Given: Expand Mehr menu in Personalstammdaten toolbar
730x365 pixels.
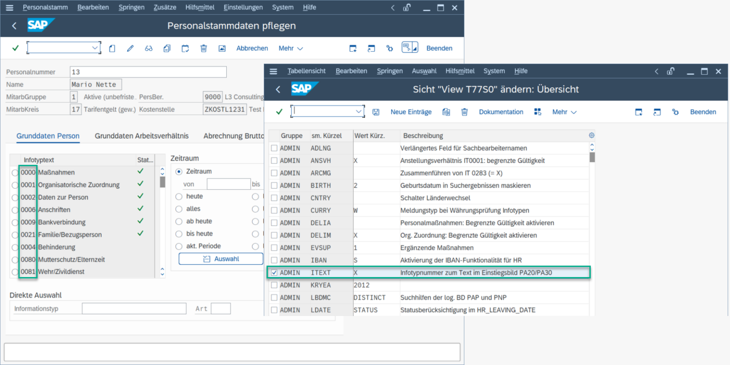Looking at the screenshot, I should tap(291, 48).
